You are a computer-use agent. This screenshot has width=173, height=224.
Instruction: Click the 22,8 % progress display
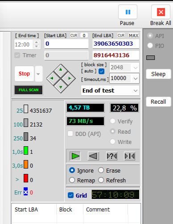click(124, 108)
